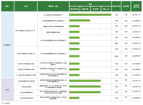Click the '獲批上市' stage header
The image size is (143, 105).
[106, 9]
